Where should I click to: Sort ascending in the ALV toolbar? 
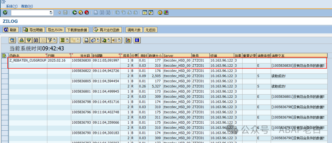point(22,40)
